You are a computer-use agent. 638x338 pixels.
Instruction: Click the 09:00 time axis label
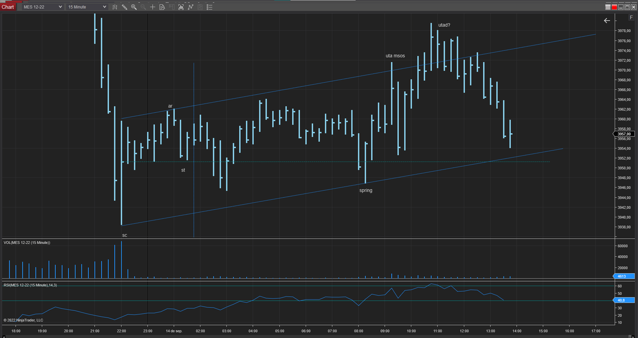(385, 331)
